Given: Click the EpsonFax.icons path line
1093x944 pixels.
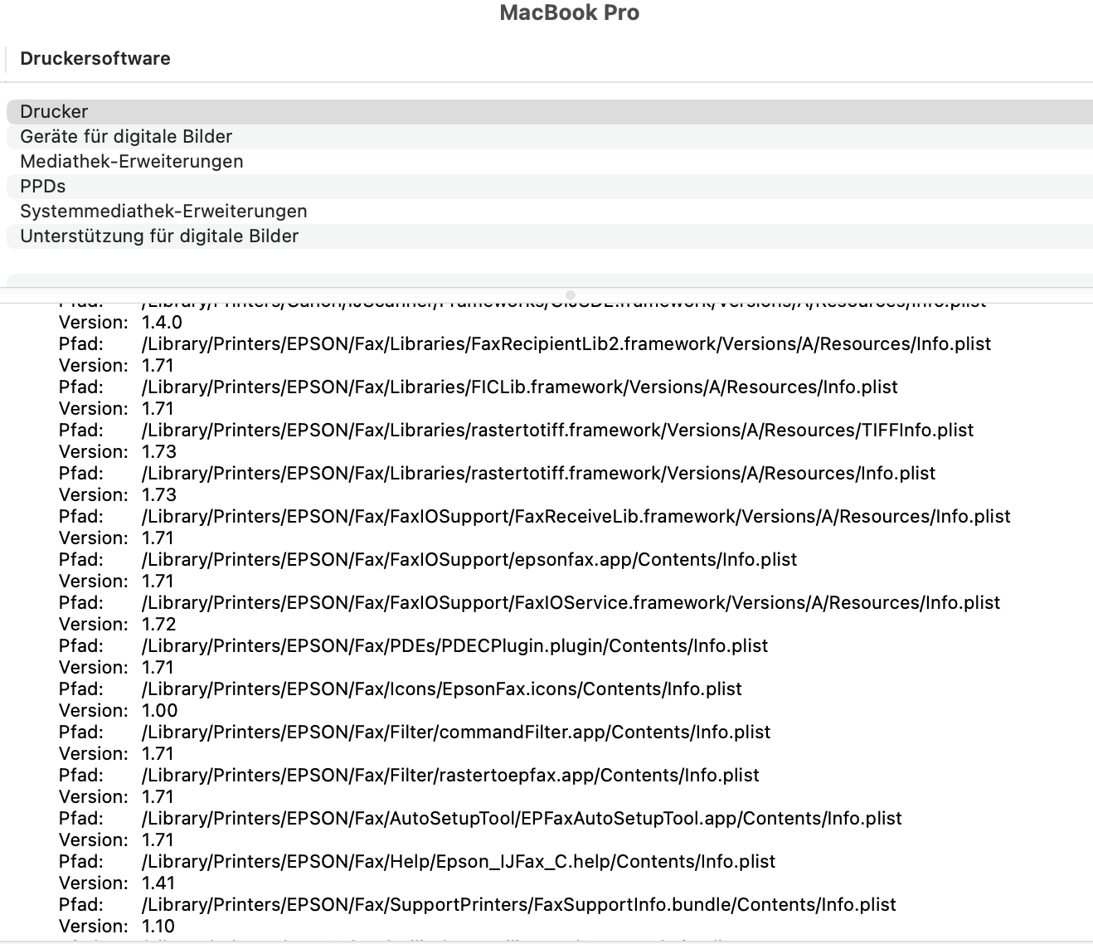Looking at the screenshot, I should (441, 689).
